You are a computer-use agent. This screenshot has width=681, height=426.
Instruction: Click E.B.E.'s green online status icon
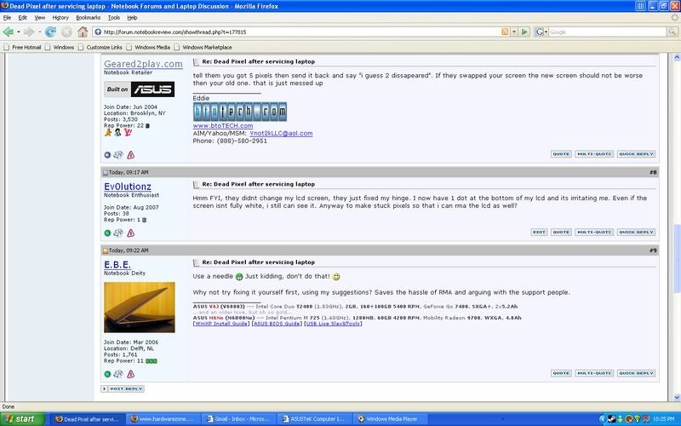tap(107, 374)
